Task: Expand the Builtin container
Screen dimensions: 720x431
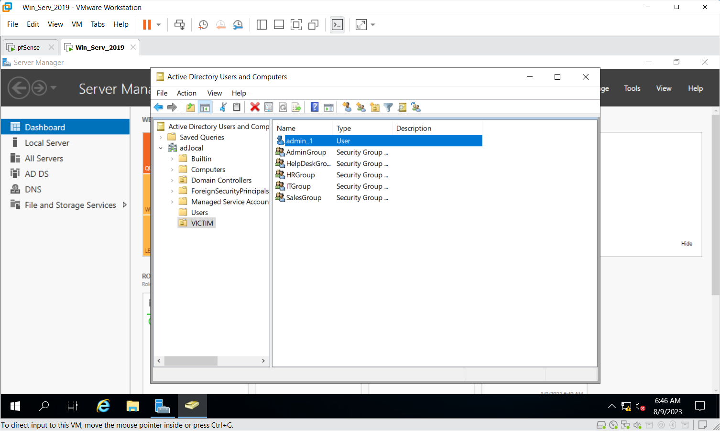Action: (172, 159)
